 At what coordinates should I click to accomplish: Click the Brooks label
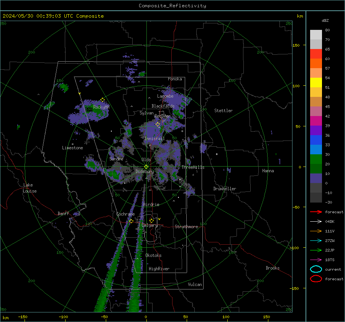click(x=273, y=268)
